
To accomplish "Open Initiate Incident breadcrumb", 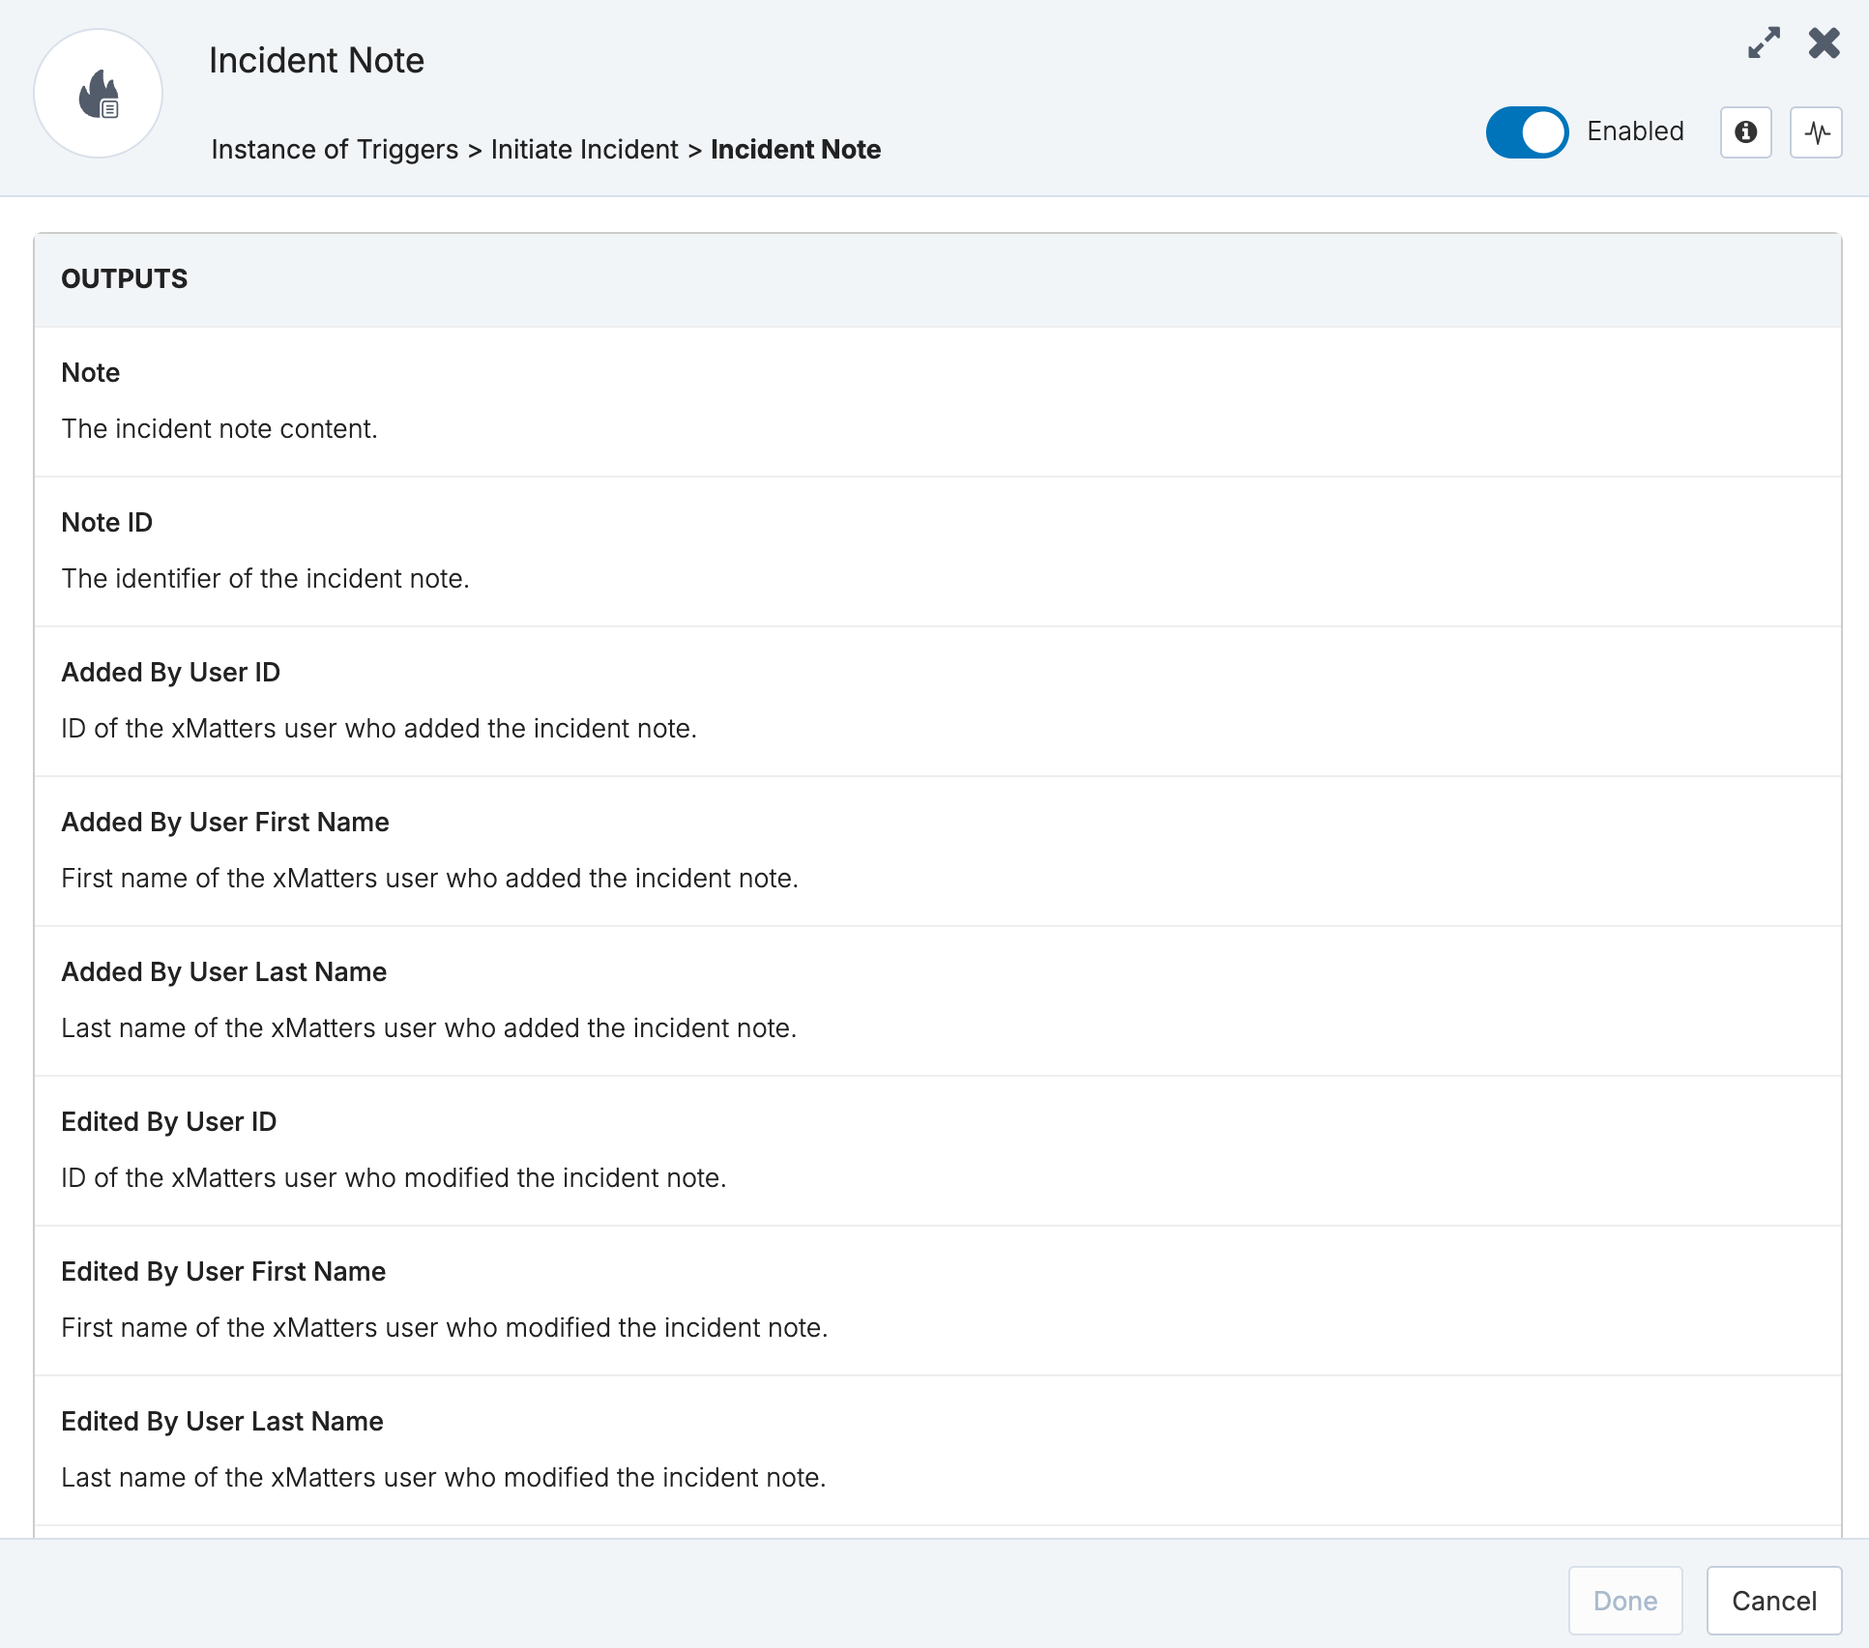I will coord(584,150).
